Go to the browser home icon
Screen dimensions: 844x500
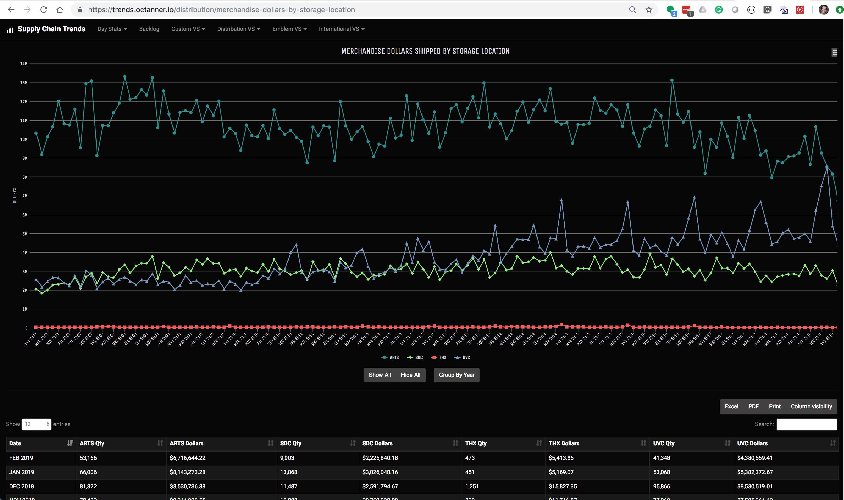(x=60, y=10)
